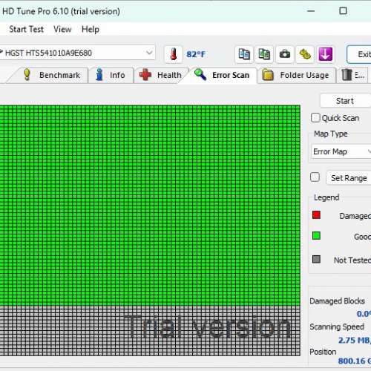This screenshot has height=371, width=371.
Task: Click the purple download arrow icon
Action: click(325, 54)
